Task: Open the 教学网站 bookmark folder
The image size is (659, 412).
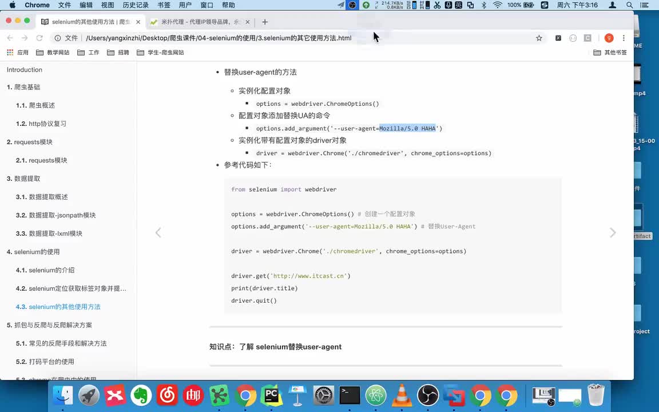Action: (53, 53)
